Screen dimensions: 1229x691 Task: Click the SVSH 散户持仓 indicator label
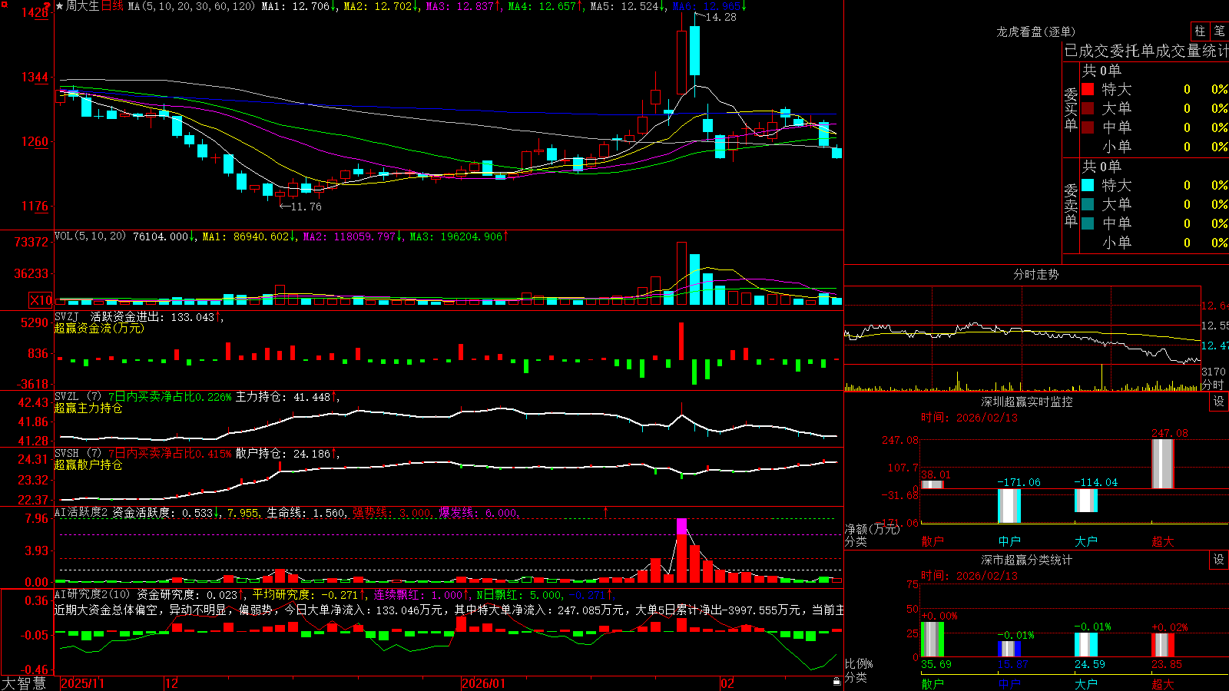point(78,454)
